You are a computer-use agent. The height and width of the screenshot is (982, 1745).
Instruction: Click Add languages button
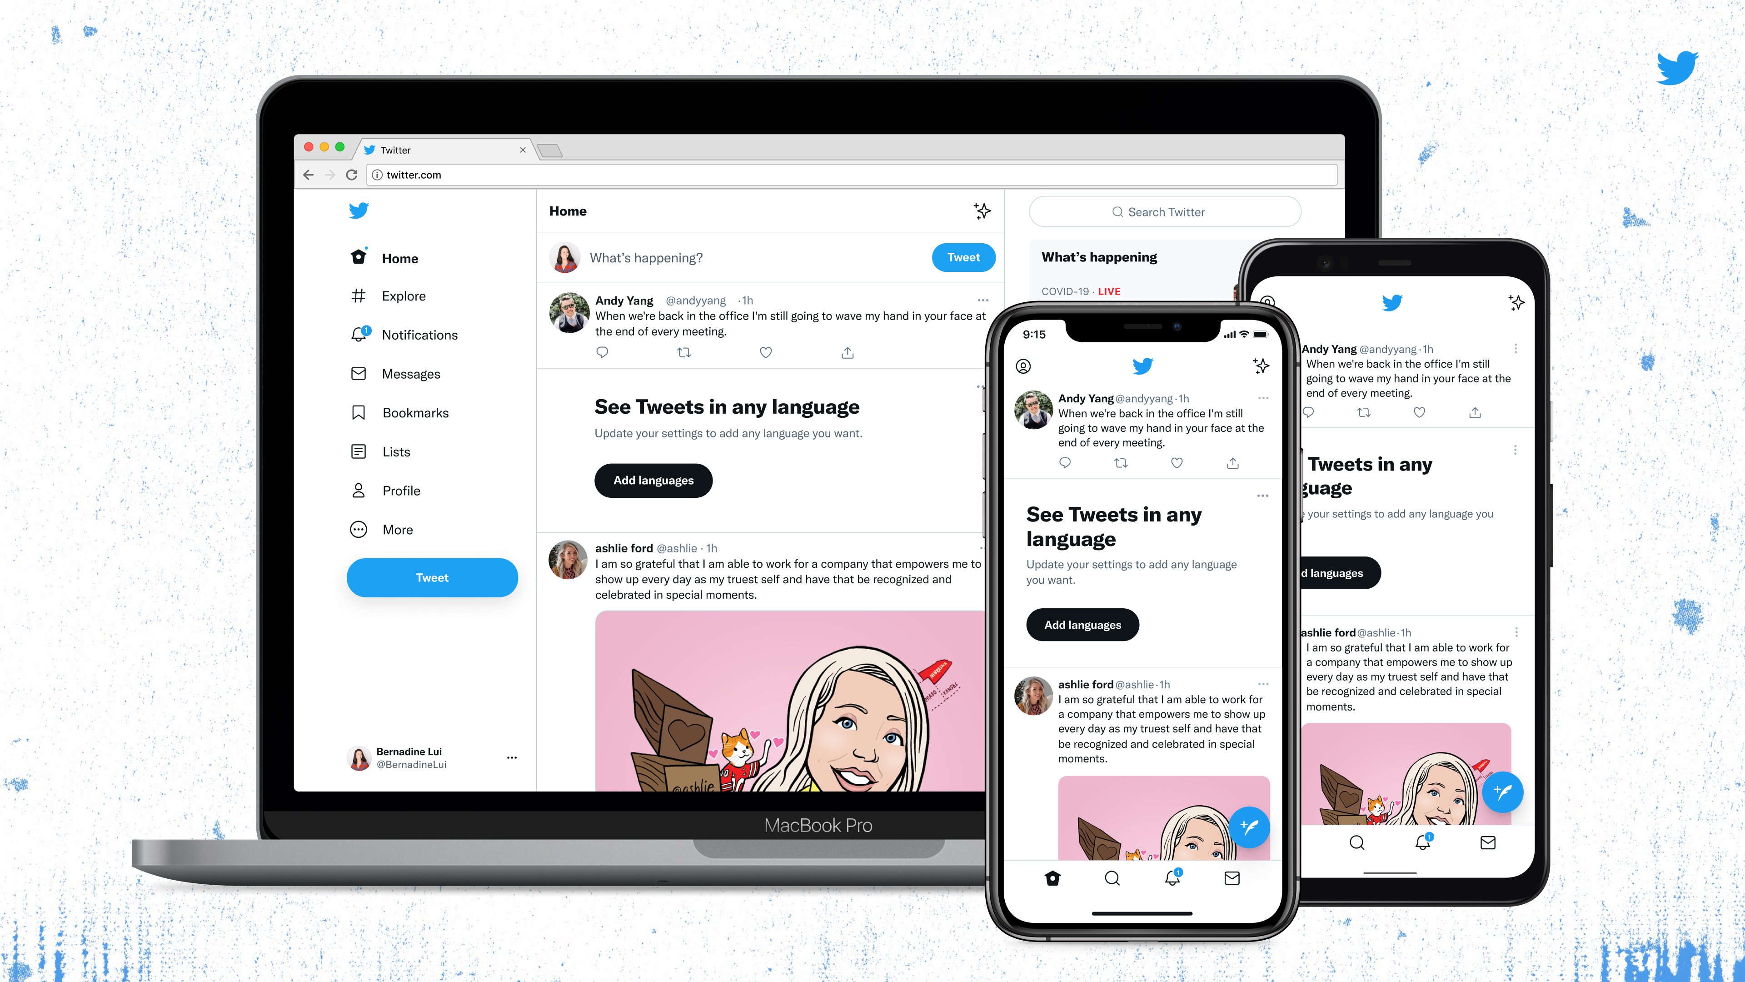click(654, 480)
